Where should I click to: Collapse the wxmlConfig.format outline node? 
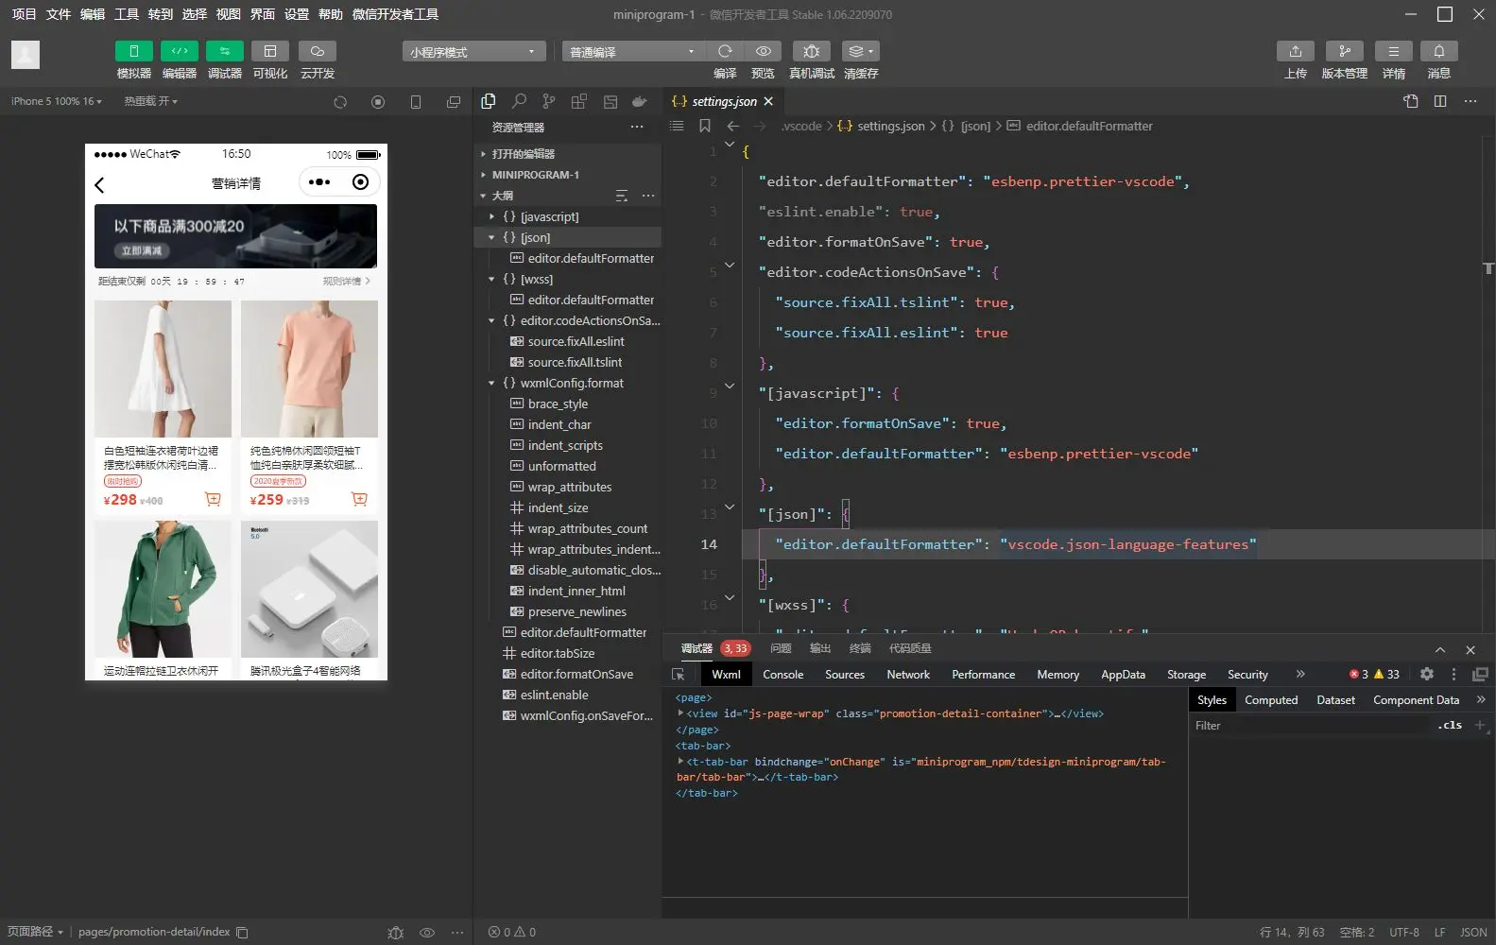point(491,384)
